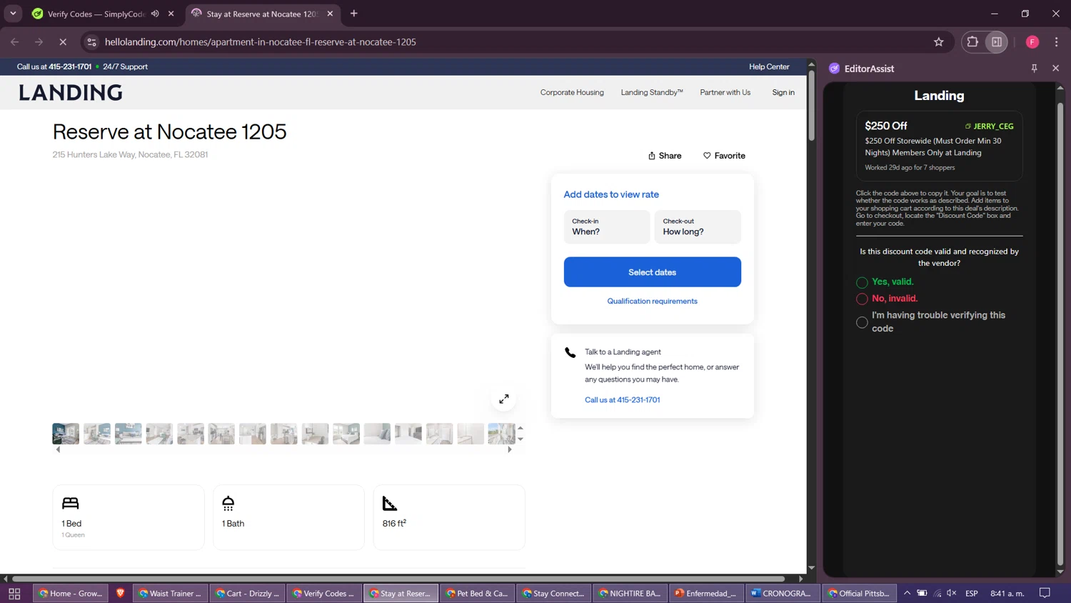Image resolution: width=1071 pixels, height=603 pixels.
Task: Open the browser Extensions puzzle icon
Action: 972,42
